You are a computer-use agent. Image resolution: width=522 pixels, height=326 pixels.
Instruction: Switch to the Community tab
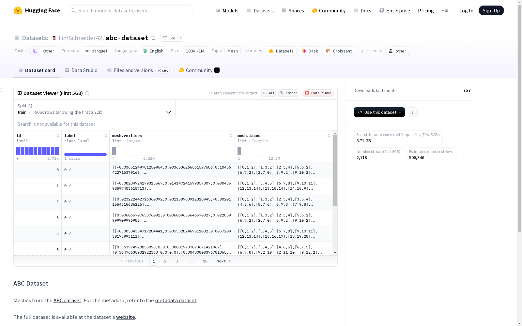[x=199, y=70]
